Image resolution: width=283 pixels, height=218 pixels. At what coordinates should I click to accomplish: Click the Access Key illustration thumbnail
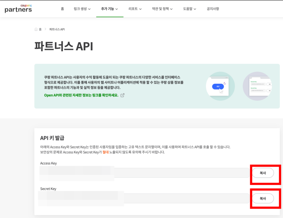point(257,86)
